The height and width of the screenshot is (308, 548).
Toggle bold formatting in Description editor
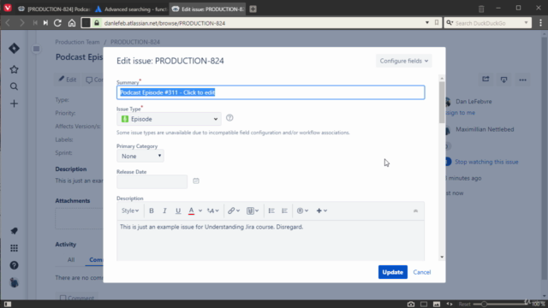click(152, 210)
